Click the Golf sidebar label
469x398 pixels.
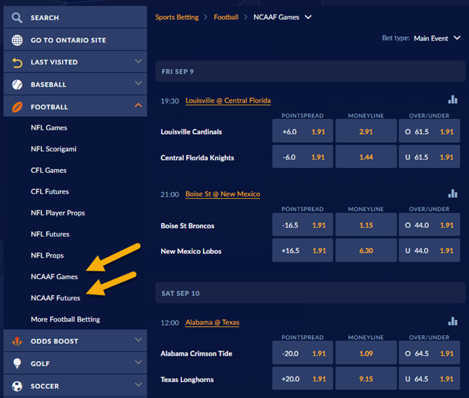(x=40, y=364)
